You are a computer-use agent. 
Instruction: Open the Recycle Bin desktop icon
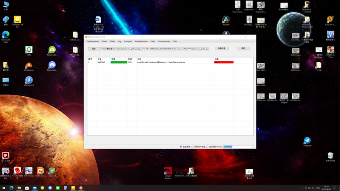tap(330, 157)
